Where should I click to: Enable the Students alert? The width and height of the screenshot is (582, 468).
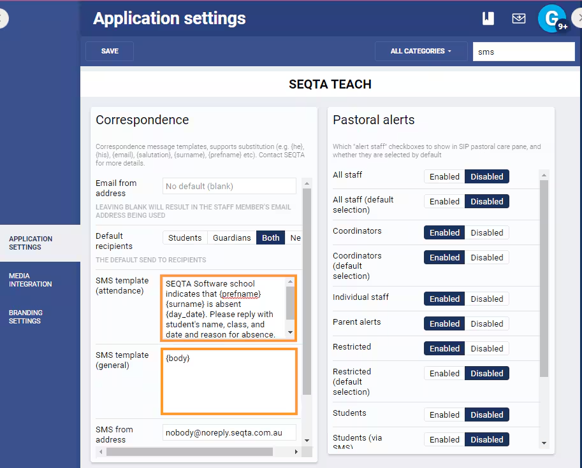coord(444,415)
